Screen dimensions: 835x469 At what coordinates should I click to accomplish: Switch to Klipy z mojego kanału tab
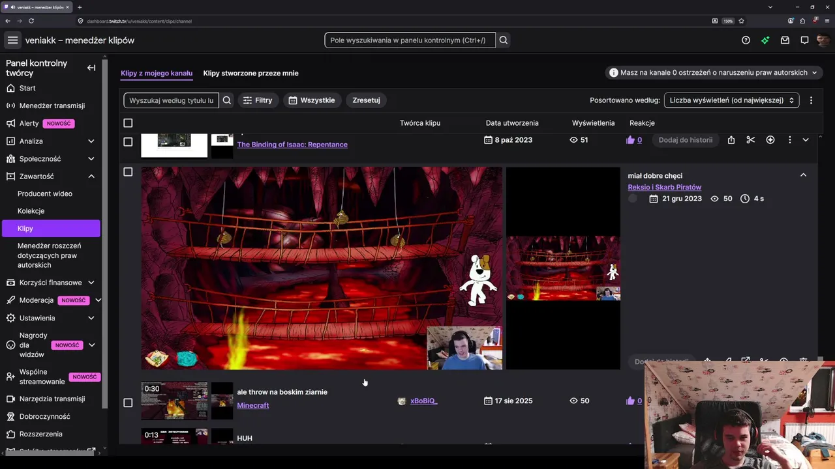157,73
